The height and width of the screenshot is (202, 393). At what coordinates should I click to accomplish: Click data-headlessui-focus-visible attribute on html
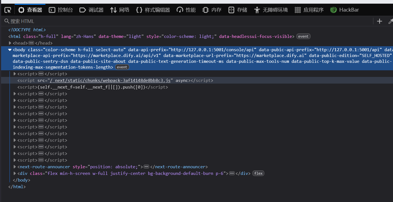tap(255, 37)
